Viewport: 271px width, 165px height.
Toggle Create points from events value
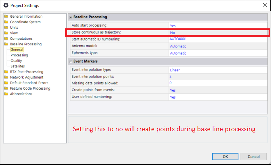pos(173,90)
